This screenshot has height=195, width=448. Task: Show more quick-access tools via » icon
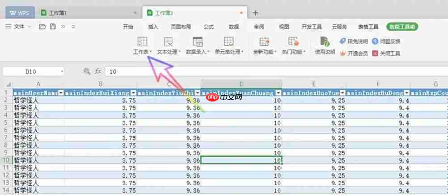[x=63, y=26]
